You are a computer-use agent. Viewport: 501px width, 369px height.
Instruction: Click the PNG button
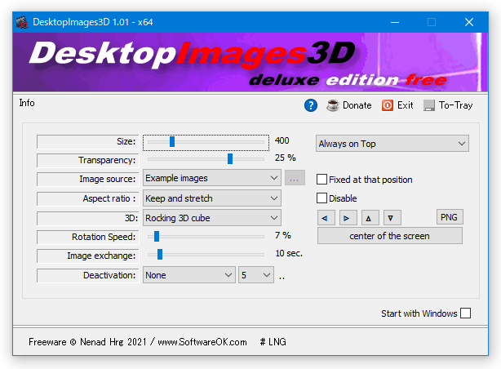(x=450, y=217)
